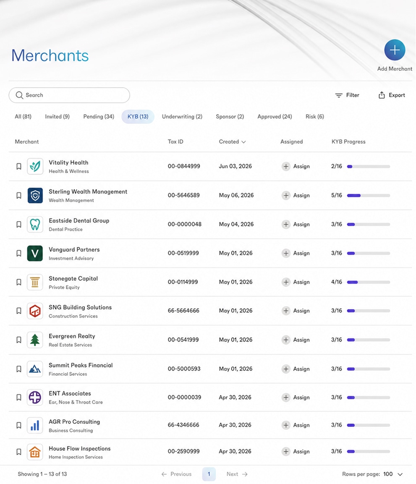Image resolution: width=416 pixels, height=484 pixels.
Task: Click the Eastside Dental Group tooth logo
Action: (35, 225)
